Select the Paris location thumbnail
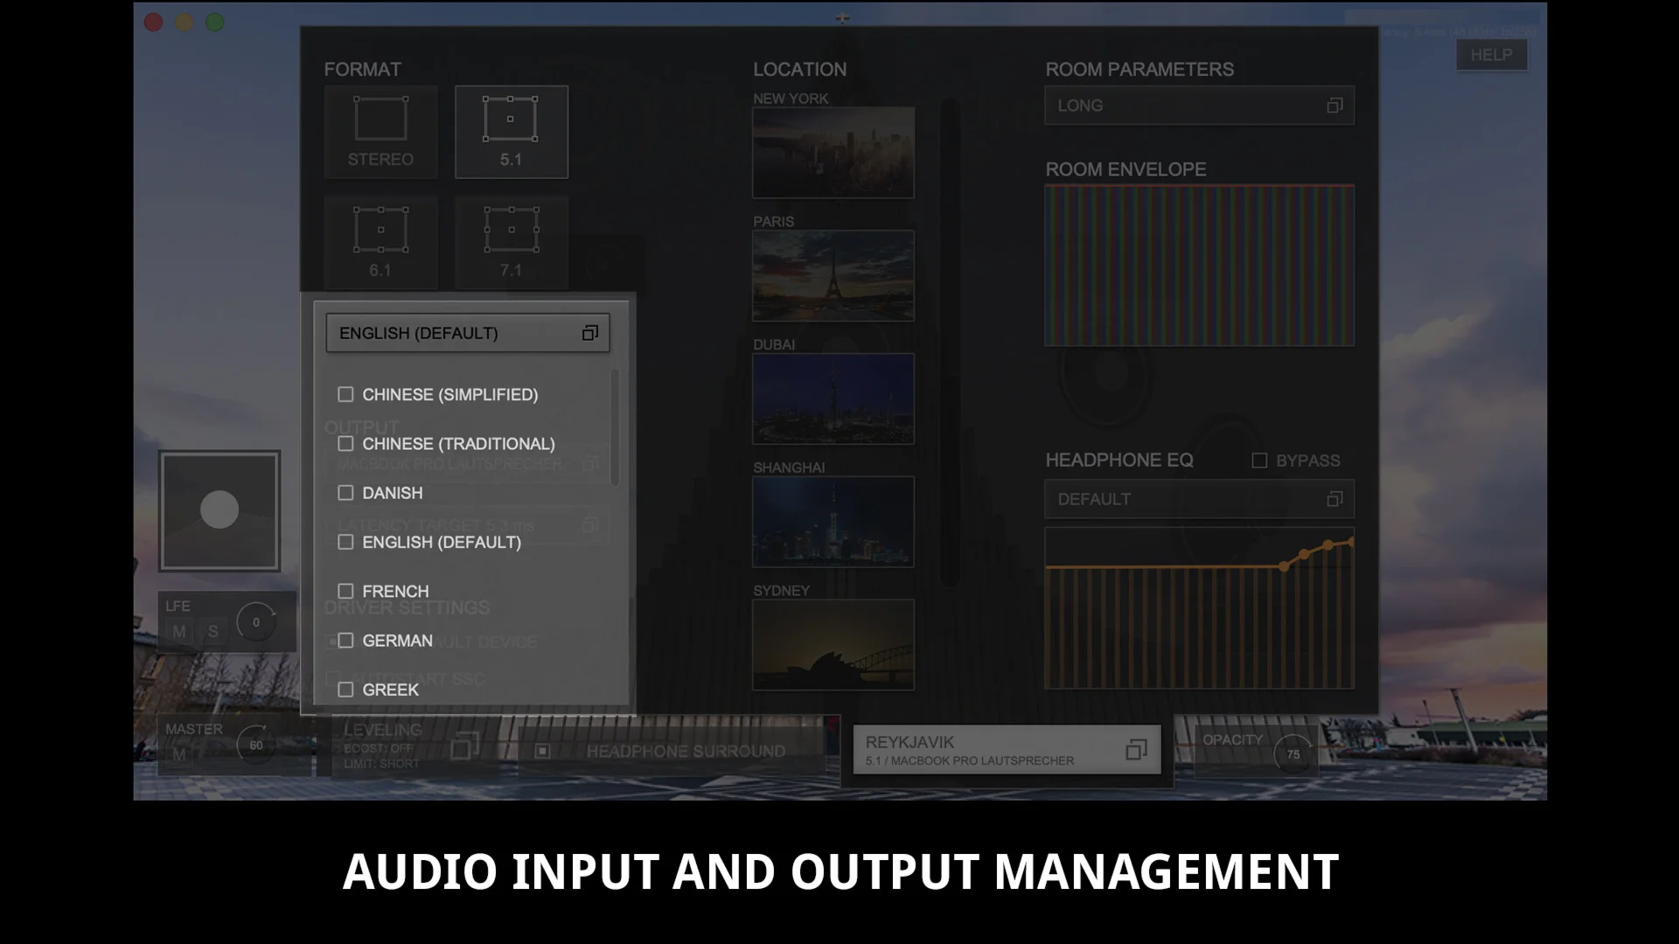1679x944 pixels. (x=833, y=275)
